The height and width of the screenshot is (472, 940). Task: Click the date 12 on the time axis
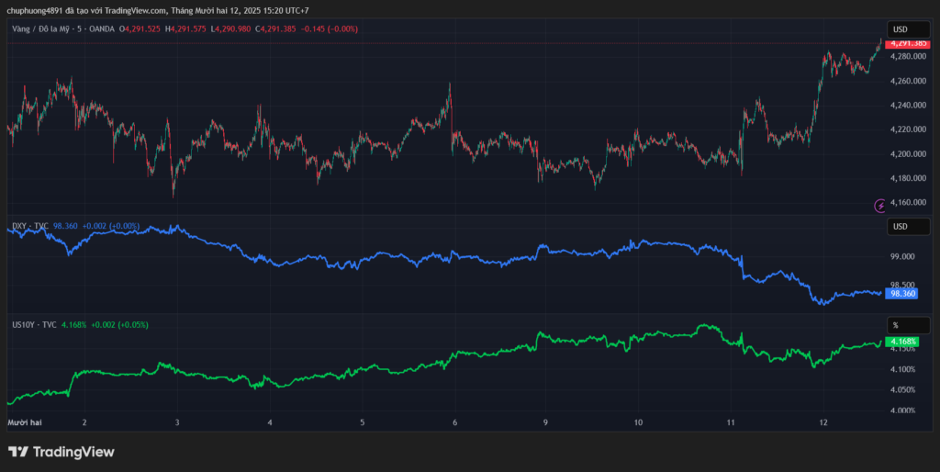[x=823, y=422]
